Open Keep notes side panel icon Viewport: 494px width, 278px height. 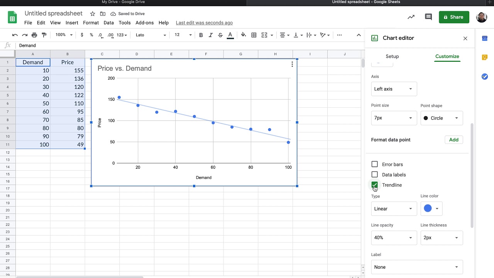point(485,58)
